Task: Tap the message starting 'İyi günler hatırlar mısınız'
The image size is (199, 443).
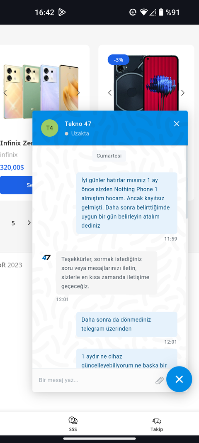Action: 126,203
